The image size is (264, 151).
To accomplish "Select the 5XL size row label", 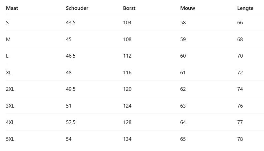I will point(10,139).
